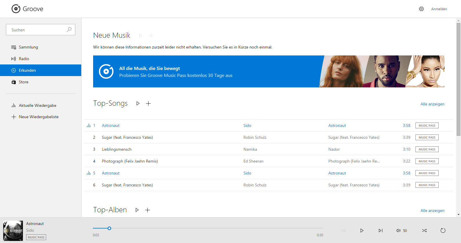Click artist Ed Sheeran
461x243 pixels.
tap(253, 161)
